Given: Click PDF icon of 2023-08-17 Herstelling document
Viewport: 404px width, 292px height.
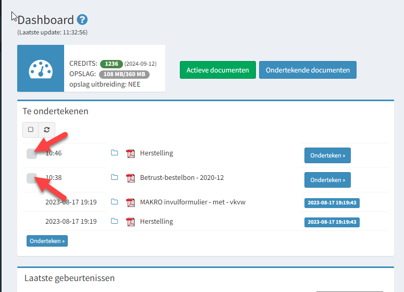Looking at the screenshot, I should tap(131, 222).
